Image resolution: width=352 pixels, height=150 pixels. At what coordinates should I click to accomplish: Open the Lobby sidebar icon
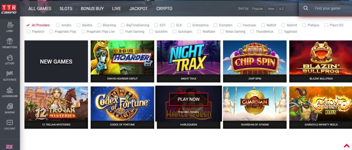pyautogui.click(x=10, y=25)
